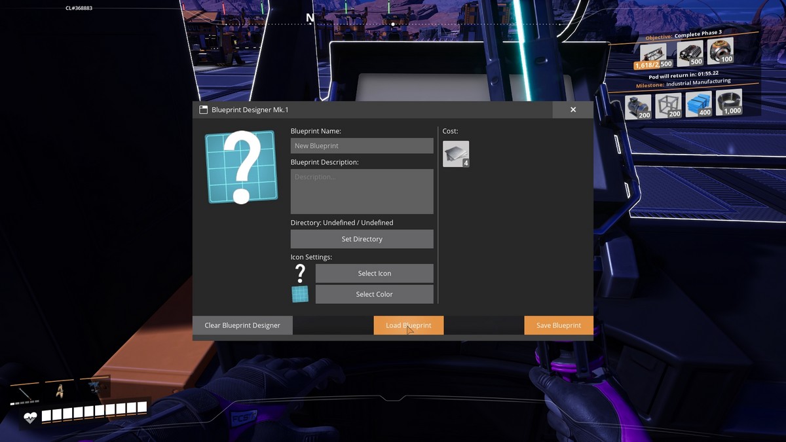Screen dimensions: 786x442
Task: Open the Set Directory selector
Action: tap(362, 239)
